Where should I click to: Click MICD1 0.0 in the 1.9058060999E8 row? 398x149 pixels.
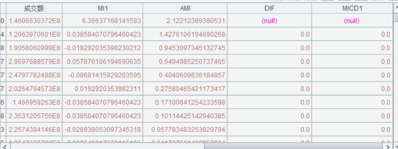(352, 48)
